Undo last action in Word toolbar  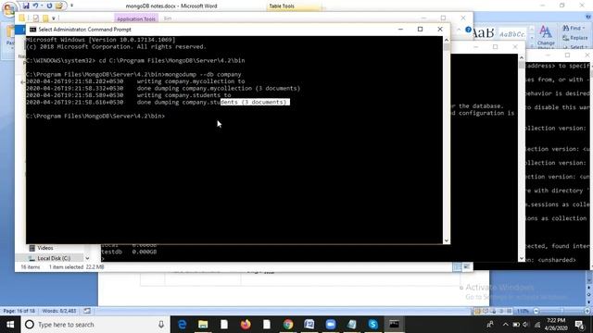click(x=35, y=6)
